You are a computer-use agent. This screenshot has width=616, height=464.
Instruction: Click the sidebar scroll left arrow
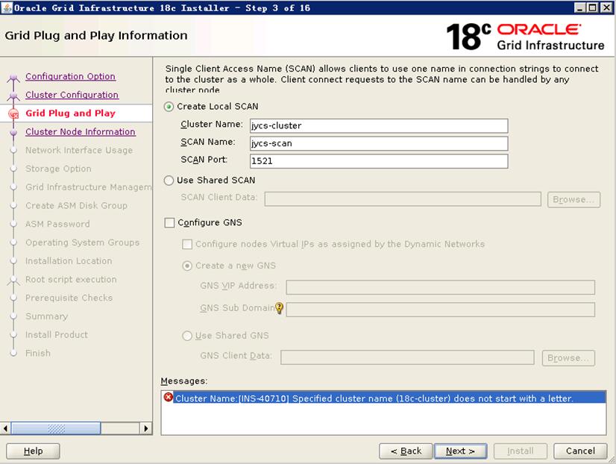pos(5,428)
